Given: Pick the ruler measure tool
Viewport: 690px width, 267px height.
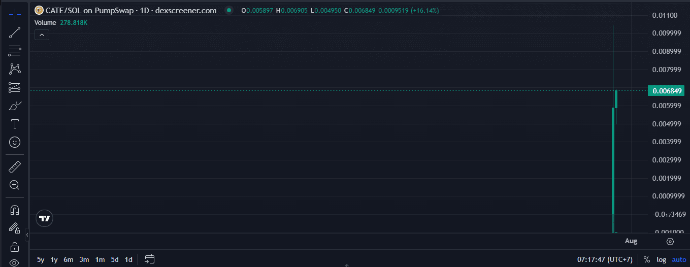Looking at the screenshot, I should pyautogui.click(x=15, y=166).
